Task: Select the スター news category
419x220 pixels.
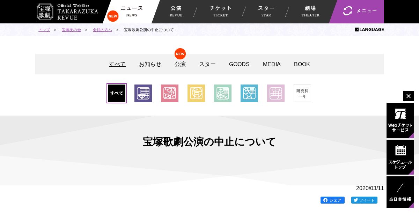Action: pos(207,64)
